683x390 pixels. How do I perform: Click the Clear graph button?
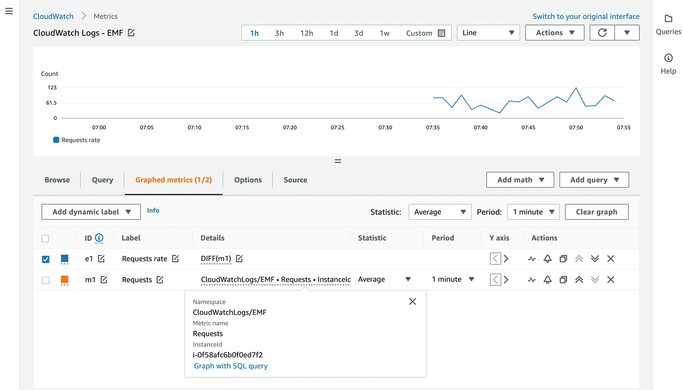pos(597,212)
